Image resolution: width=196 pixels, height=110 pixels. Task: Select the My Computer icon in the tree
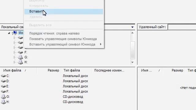click(15, 33)
